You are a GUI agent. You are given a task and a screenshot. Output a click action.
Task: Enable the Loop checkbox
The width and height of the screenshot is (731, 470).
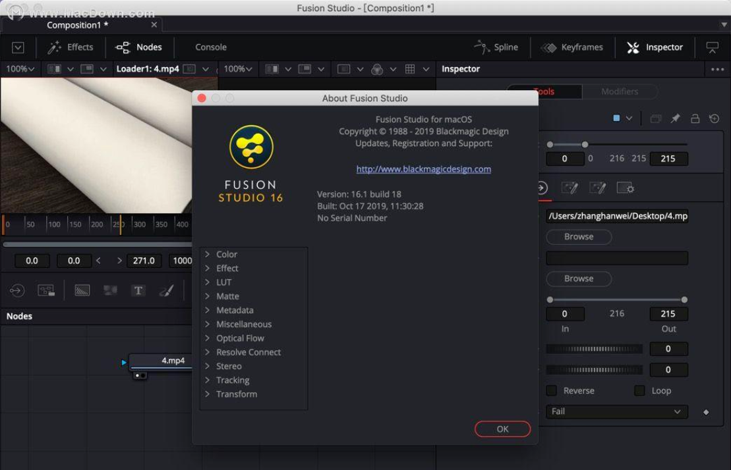[x=639, y=390]
